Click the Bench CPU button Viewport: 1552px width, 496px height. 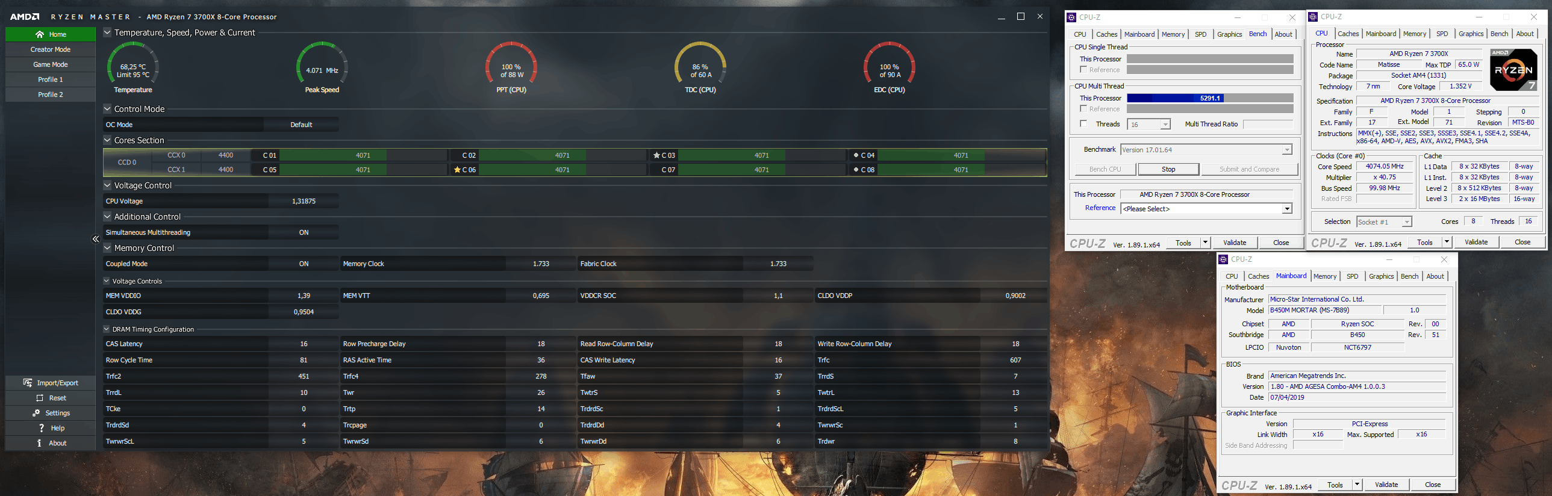1105,169
